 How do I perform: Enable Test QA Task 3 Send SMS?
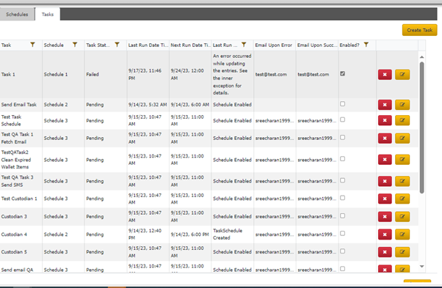point(342,180)
